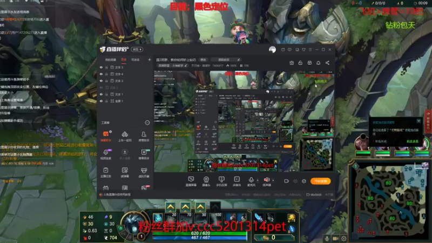
Task: Add the 直播屏幕 screen capture source
Action: [x=191, y=181]
